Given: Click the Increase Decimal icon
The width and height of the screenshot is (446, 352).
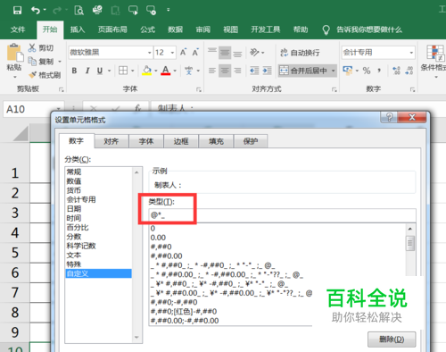Looking at the screenshot, I should coord(396,71).
